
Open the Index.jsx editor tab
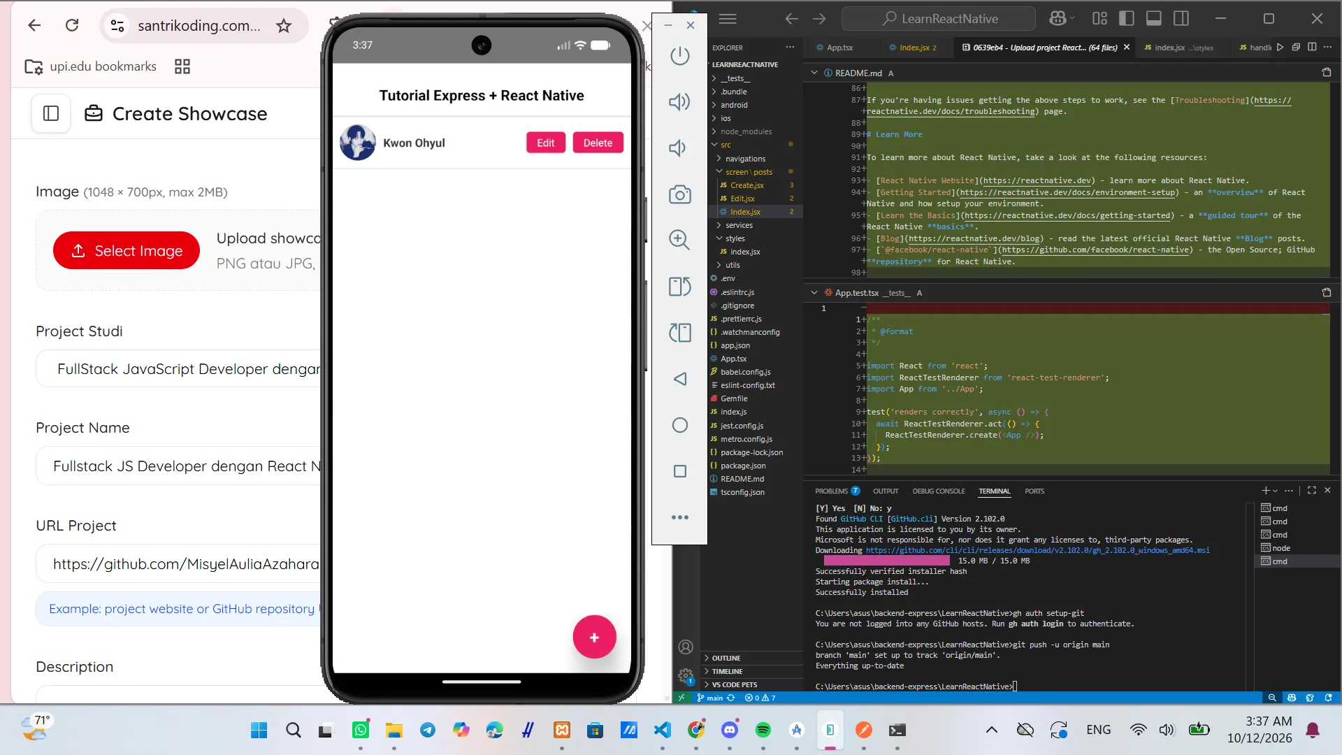[x=914, y=48]
